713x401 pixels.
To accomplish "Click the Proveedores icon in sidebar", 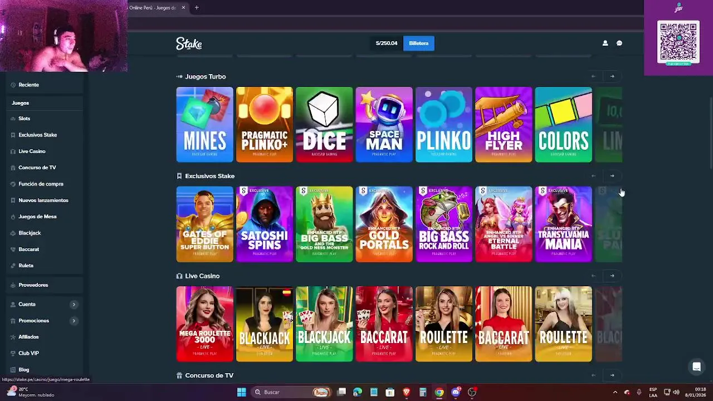I will click(x=13, y=285).
